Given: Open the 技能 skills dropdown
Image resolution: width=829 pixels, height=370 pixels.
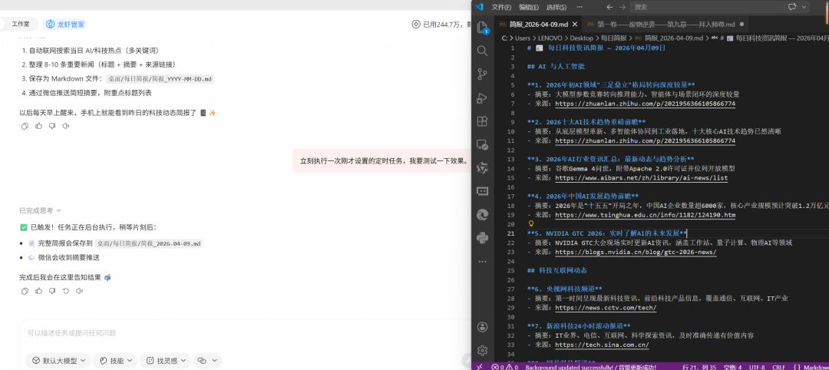Looking at the screenshot, I should (x=114, y=361).
